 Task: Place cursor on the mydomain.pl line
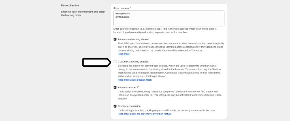122,17
